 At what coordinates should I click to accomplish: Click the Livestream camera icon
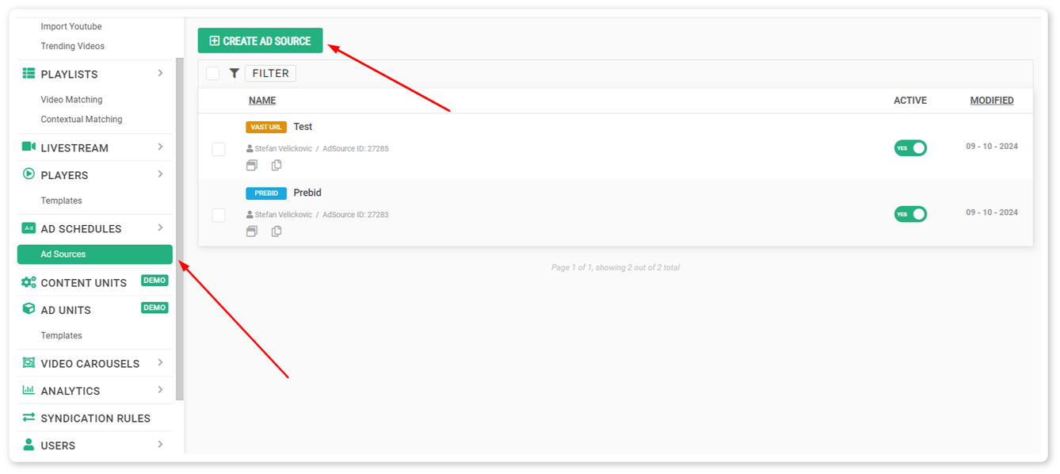pyautogui.click(x=29, y=147)
